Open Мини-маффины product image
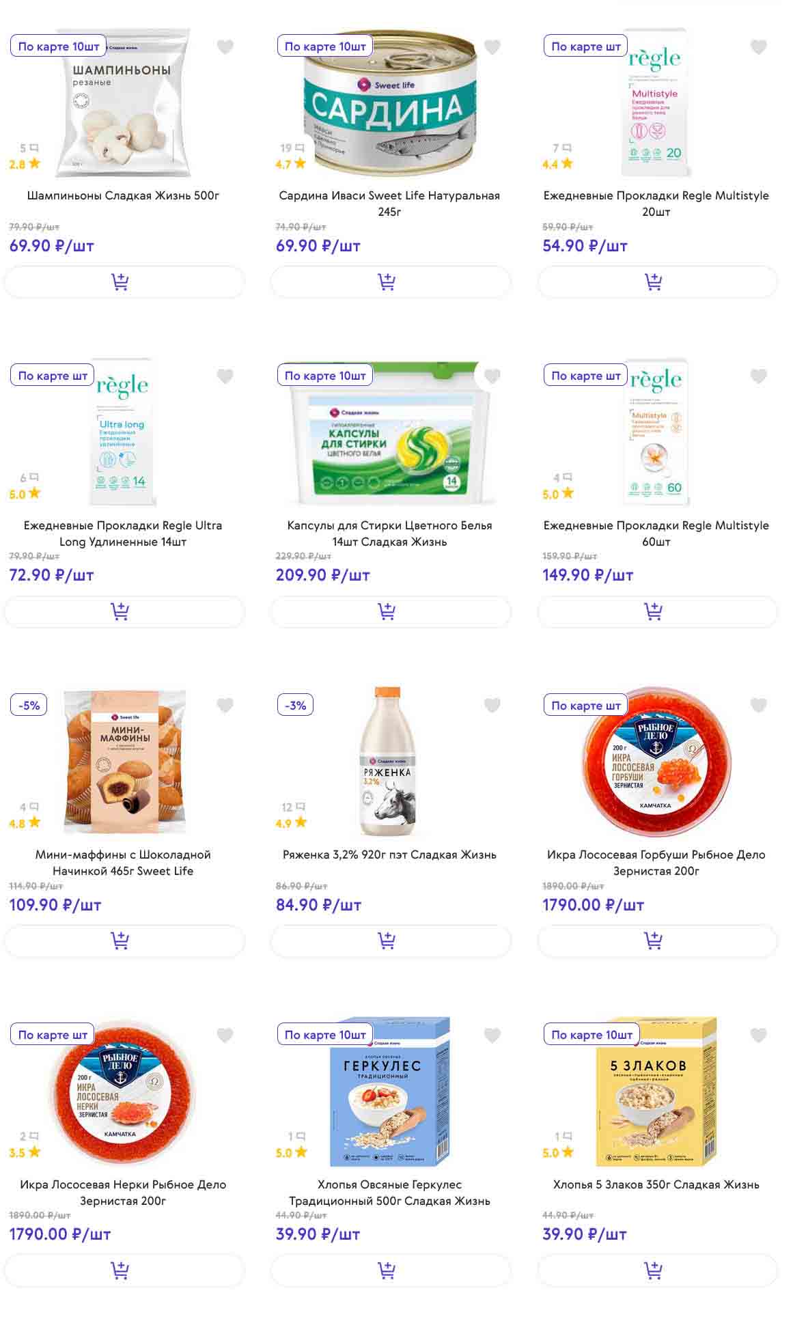 124,762
